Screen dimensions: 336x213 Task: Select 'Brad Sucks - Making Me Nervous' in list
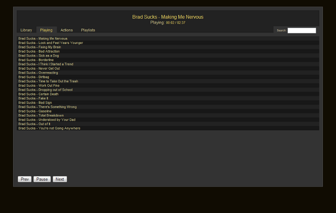tap(168, 38)
